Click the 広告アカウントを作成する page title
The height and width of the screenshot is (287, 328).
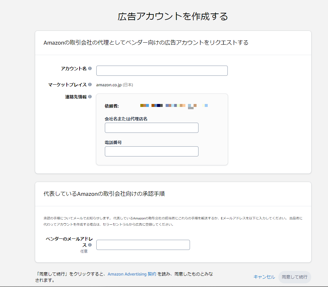[x=173, y=16]
